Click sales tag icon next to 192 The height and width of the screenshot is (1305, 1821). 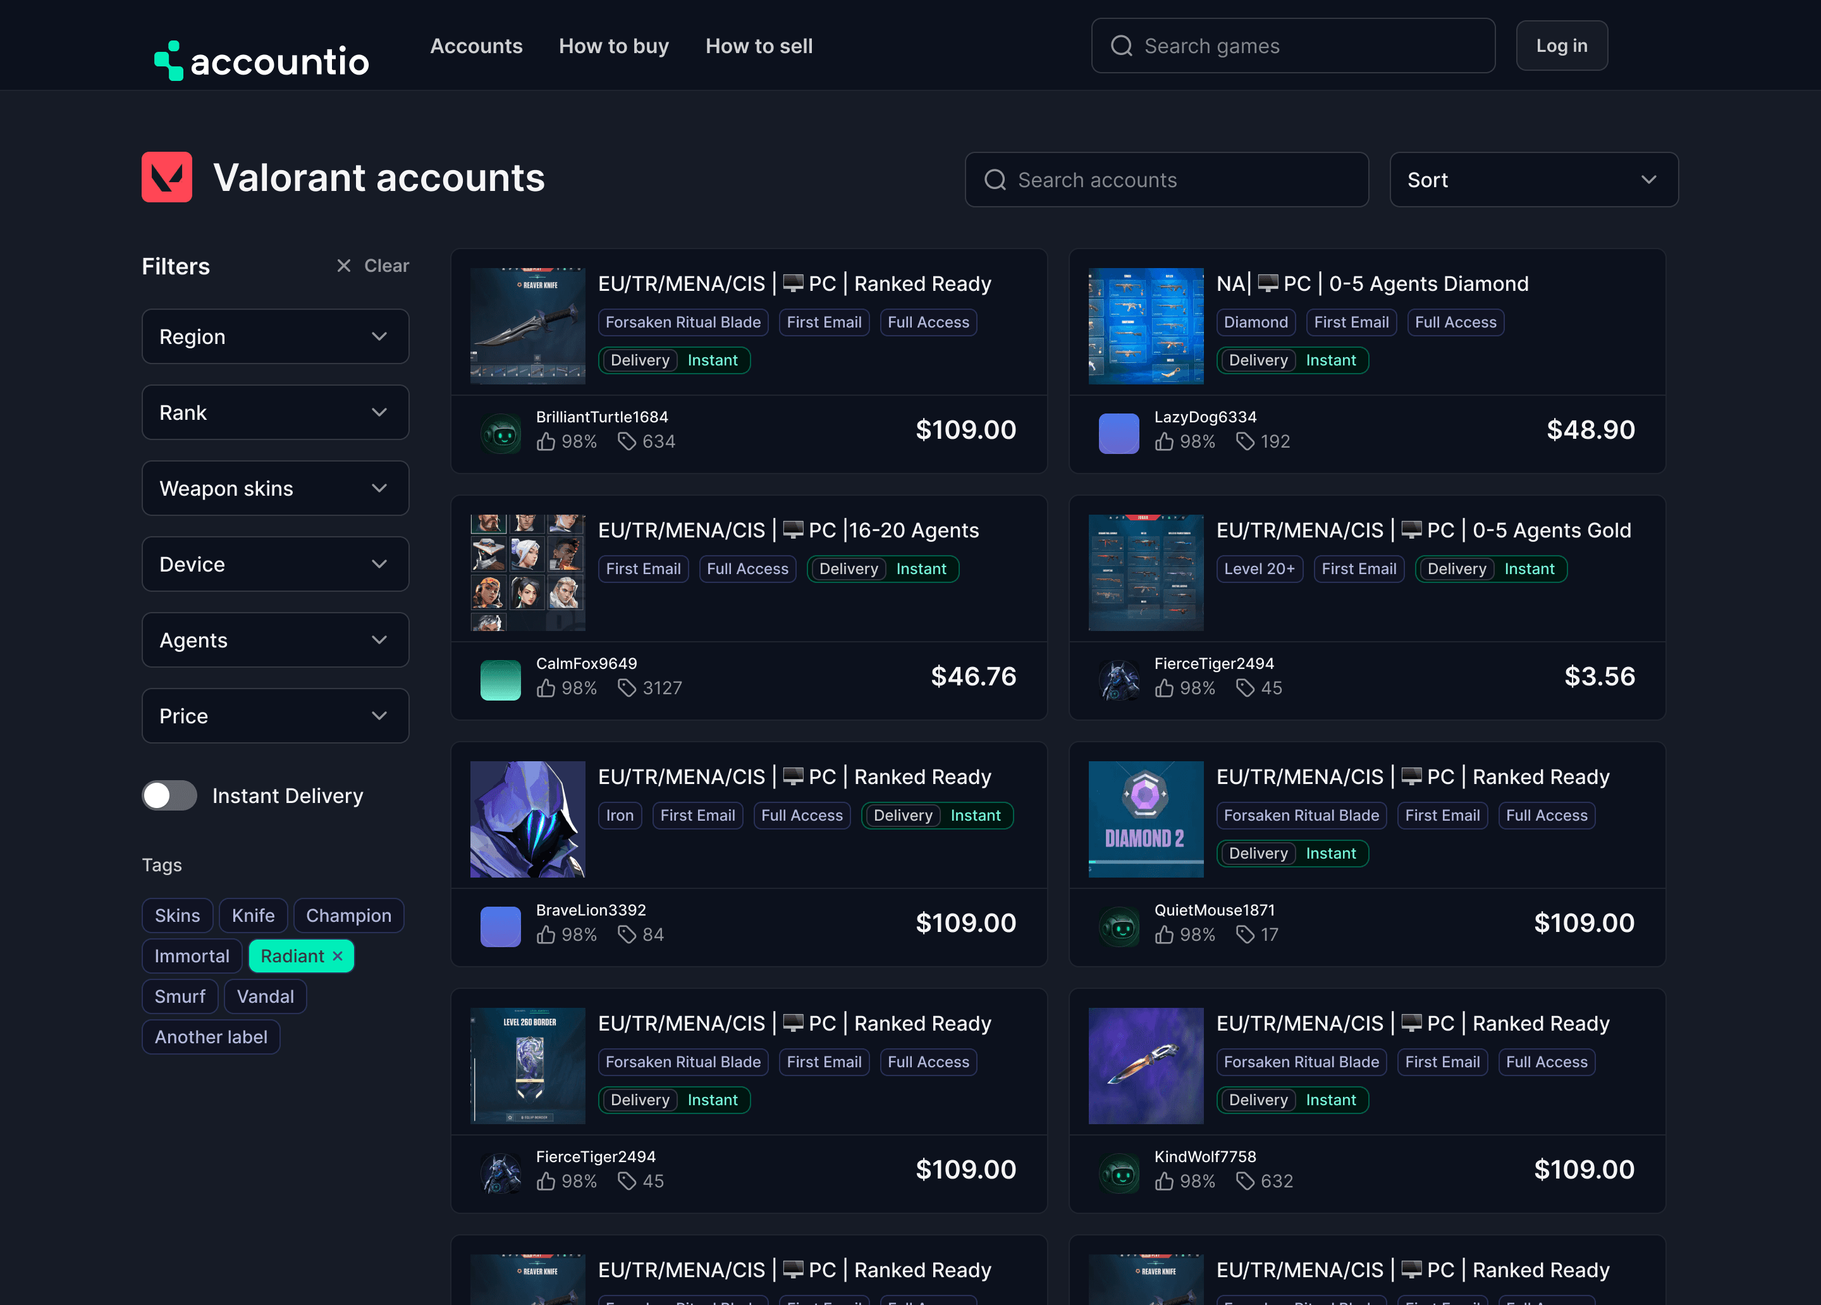tap(1246, 442)
